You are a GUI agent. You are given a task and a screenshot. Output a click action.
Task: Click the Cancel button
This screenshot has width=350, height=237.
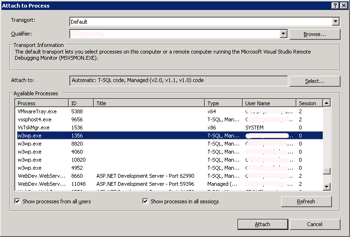tap(315, 224)
